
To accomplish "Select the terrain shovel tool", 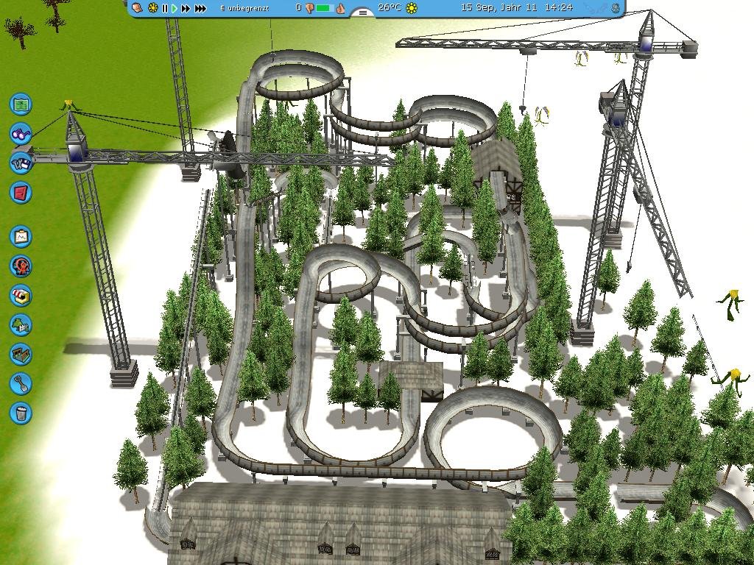I will [21, 383].
